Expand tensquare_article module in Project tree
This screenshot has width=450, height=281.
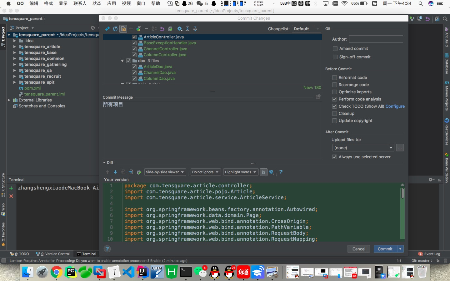pyautogui.click(x=14, y=47)
